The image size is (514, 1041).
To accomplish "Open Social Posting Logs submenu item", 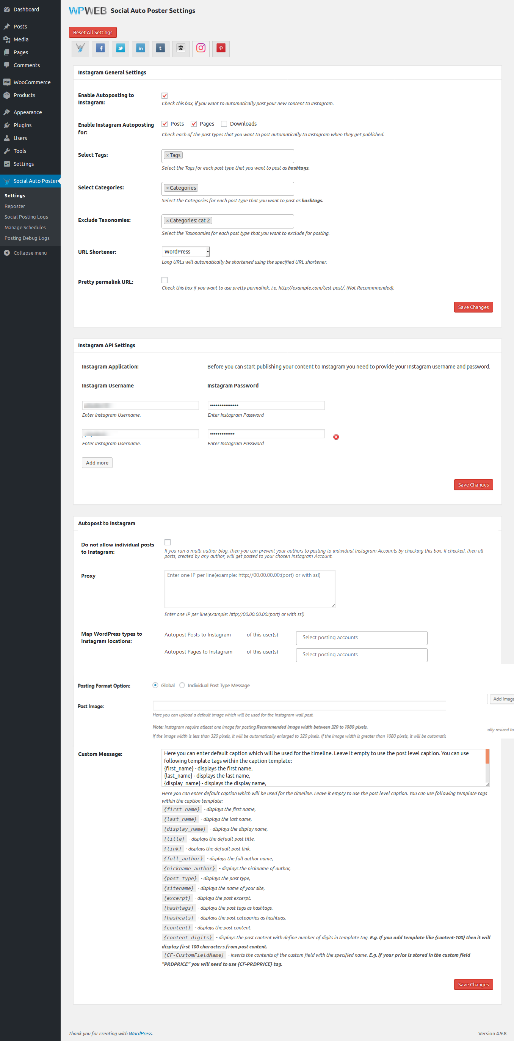I will [x=26, y=217].
